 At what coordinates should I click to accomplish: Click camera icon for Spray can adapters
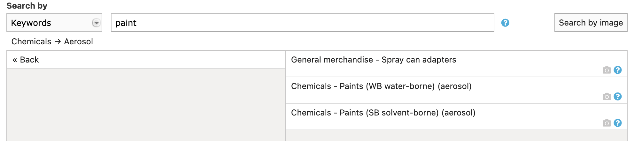[x=607, y=70]
